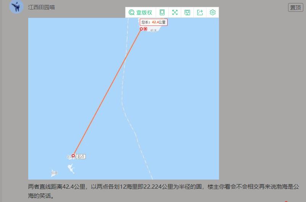The width and height of the screenshot is (306, 202).
Task: Expand image to fullscreen
Action: (x=175, y=13)
